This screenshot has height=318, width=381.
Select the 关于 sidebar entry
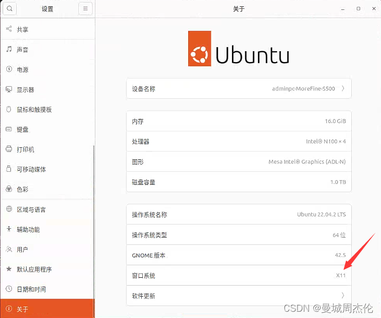click(x=47, y=309)
